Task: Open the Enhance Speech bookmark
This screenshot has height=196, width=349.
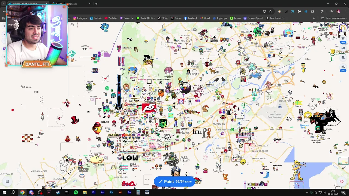Action: coord(253,18)
